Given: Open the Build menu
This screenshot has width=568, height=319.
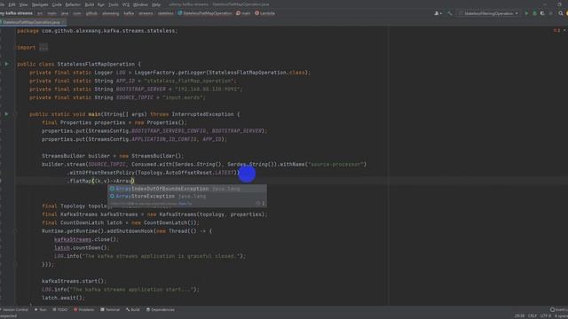Looking at the screenshot, I should [x=90, y=4].
